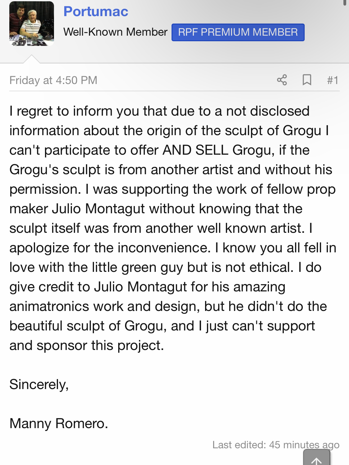Screen dimensions: 349x465
Task: Open the #1 post permalink
Action: [333, 80]
